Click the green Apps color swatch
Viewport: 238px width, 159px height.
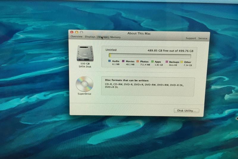pos(152,62)
